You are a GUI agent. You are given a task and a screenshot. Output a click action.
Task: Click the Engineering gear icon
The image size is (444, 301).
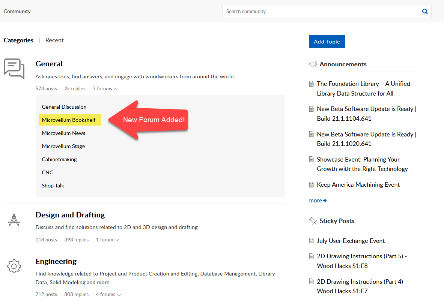coord(14,266)
